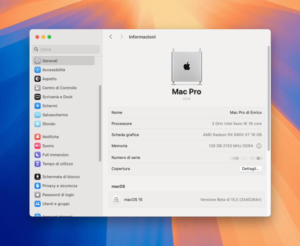The width and height of the screenshot is (300, 246).
Task: Click the macOS 15 version row
Action: point(186,199)
